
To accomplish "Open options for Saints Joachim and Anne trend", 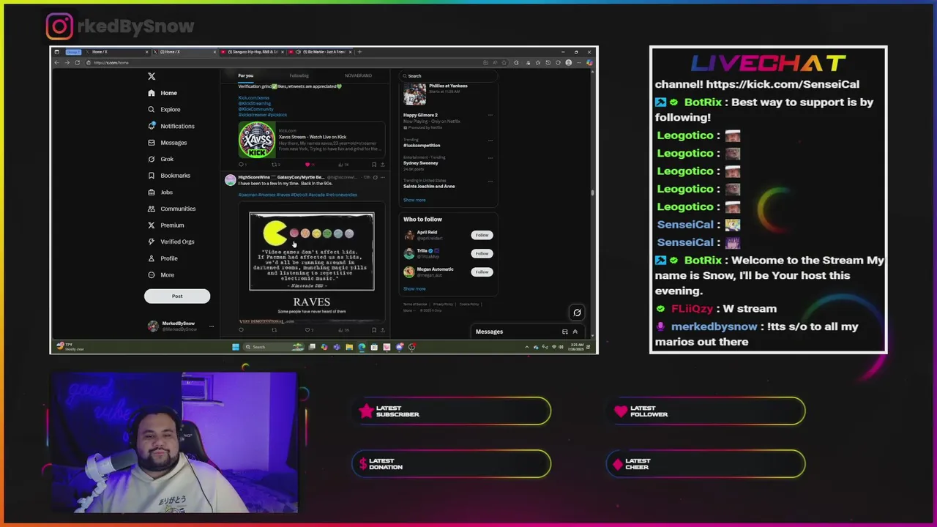I will (x=490, y=181).
